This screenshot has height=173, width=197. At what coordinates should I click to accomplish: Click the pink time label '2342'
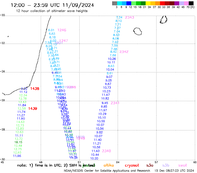point(124,52)
